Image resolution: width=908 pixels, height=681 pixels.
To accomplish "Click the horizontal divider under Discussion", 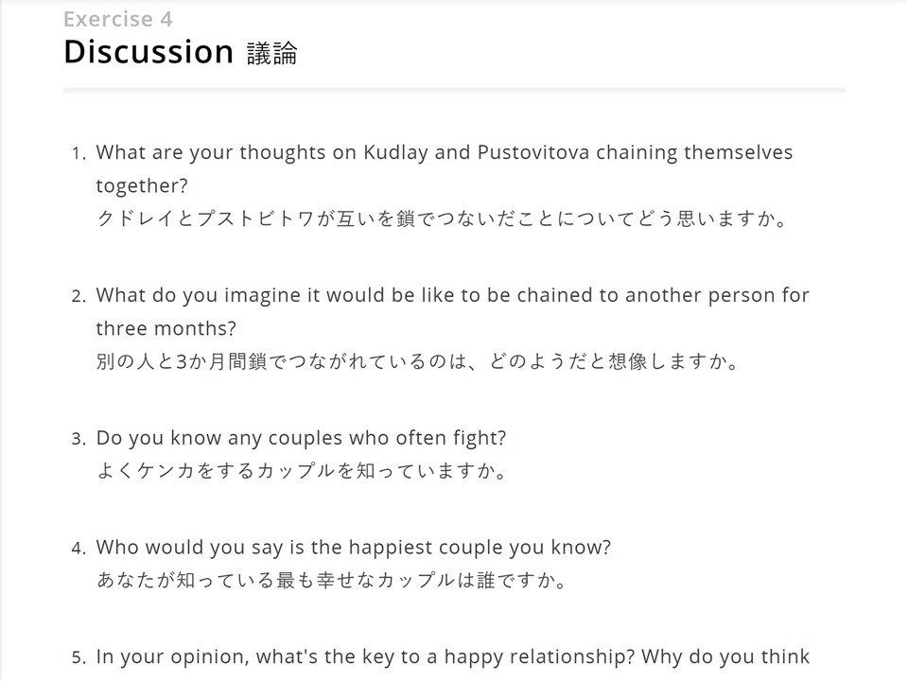I will click(454, 90).
